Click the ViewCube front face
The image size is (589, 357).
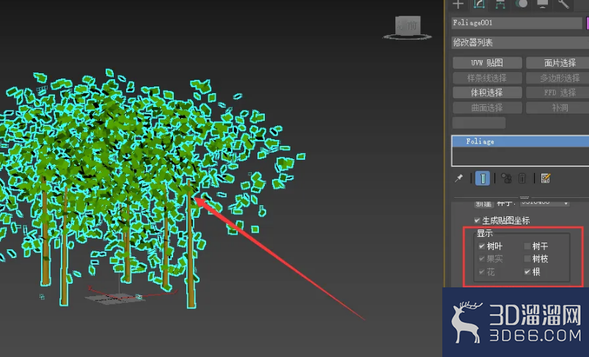(408, 26)
